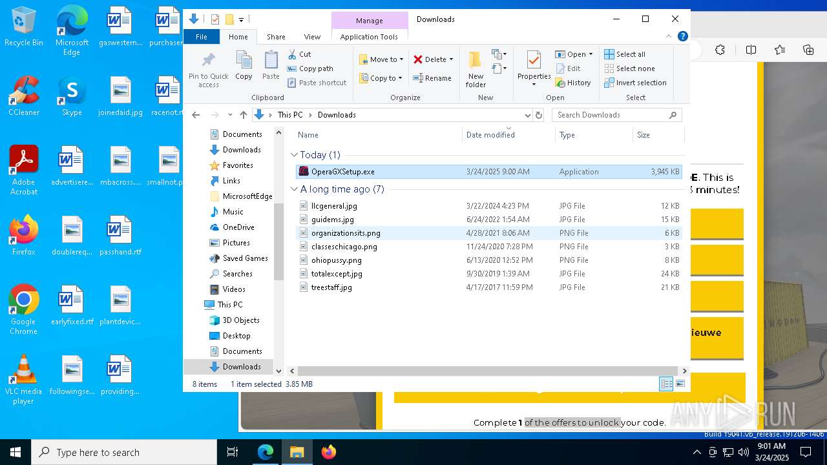Click Skype desktop shortcut
The width and height of the screenshot is (827, 465).
pyautogui.click(x=72, y=97)
